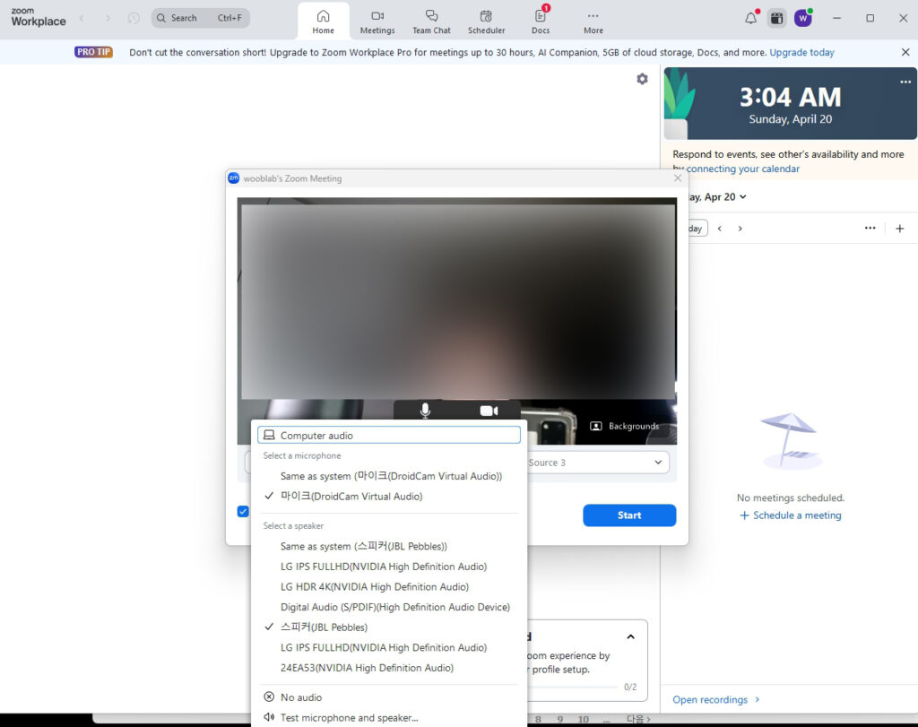
Task: Select Computer audio option
Action: click(389, 435)
